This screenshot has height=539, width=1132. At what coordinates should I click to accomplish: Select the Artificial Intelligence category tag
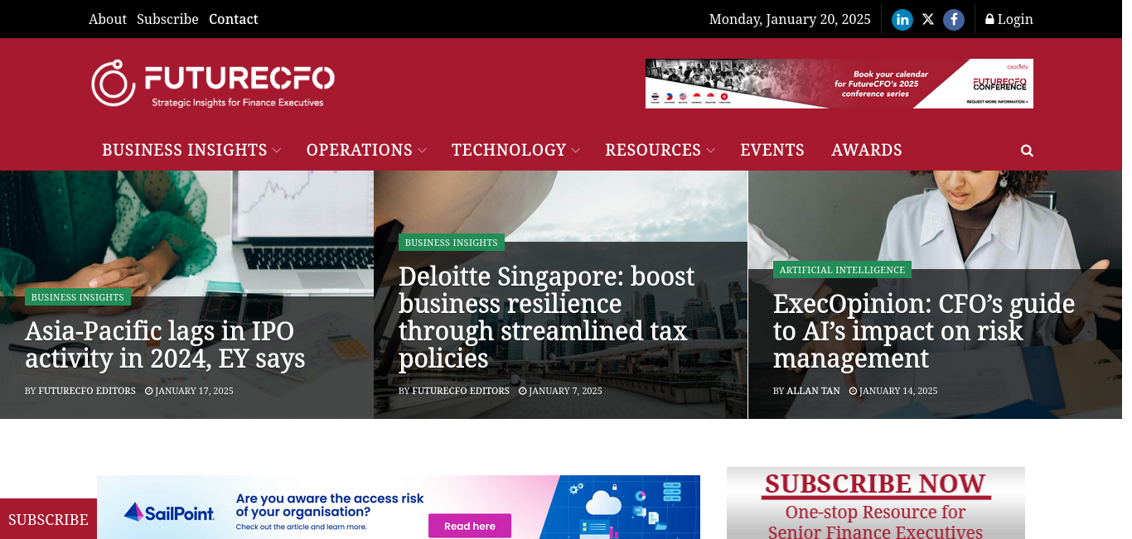coord(842,270)
